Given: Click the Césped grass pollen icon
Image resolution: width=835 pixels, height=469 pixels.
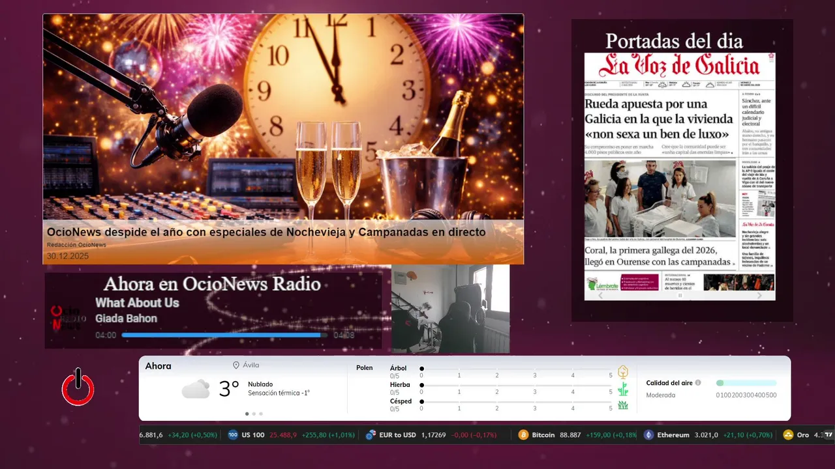Looking at the screenshot, I should [x=623, y=405].
